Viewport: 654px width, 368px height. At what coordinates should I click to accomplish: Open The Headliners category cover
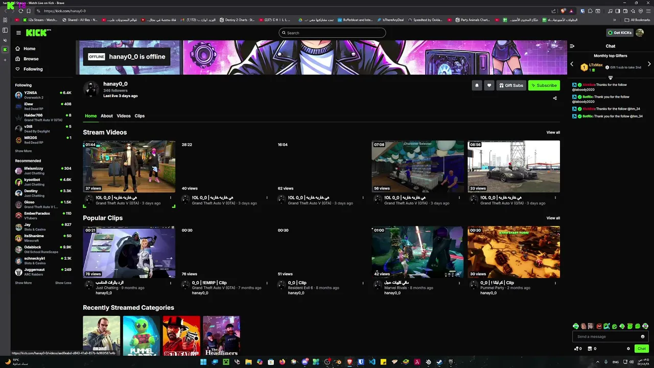221,336
